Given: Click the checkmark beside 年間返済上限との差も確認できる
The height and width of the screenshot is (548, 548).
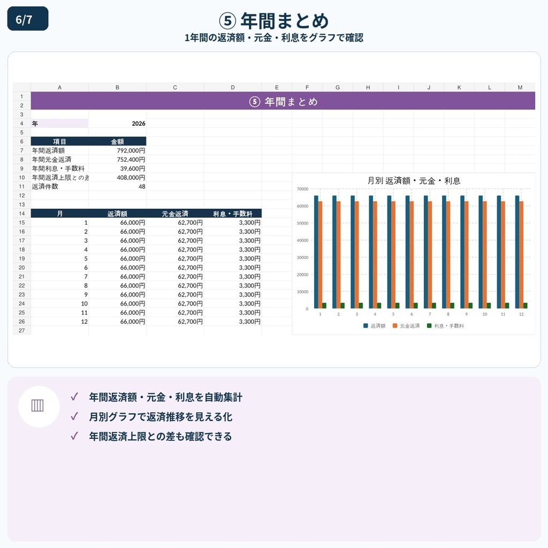Looking at the screenshot, I should 74,436.
